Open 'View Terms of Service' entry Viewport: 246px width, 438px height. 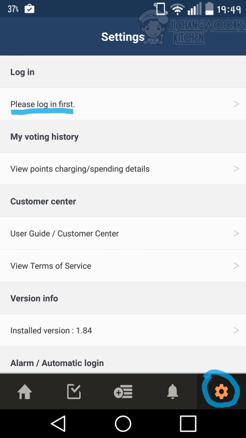click(x=51, y=266)
